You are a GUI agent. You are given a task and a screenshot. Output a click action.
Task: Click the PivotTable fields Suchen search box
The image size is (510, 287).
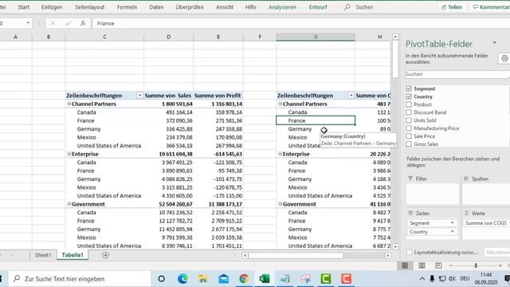coord(457,74)
